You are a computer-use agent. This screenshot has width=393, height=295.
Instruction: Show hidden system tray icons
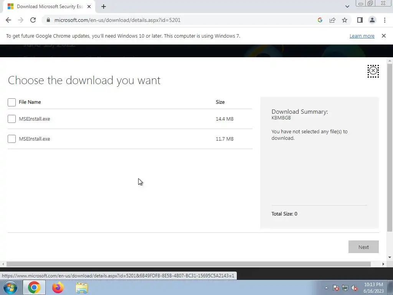(x=326, y=288)
